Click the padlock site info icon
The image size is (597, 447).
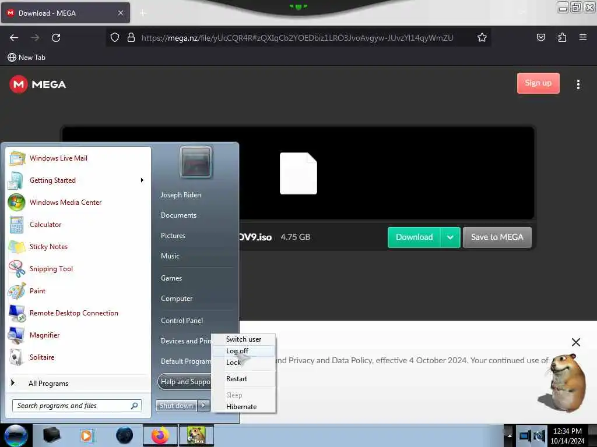point(131,38)
